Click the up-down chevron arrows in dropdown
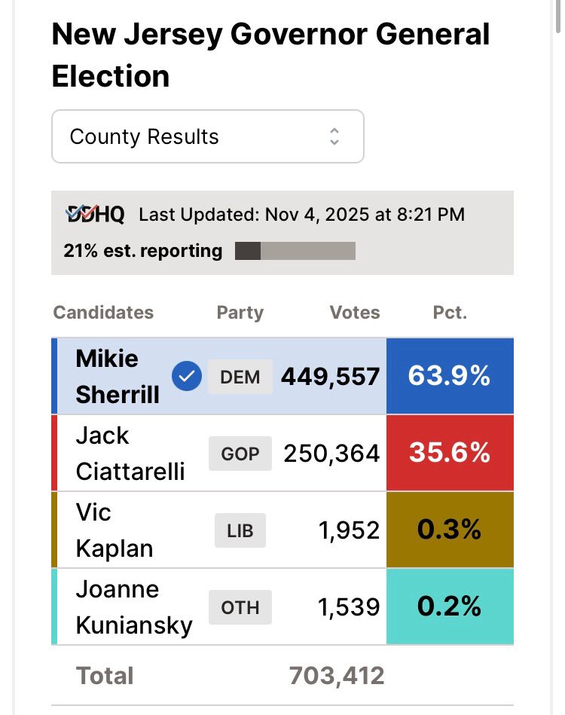 pos(334,136)
